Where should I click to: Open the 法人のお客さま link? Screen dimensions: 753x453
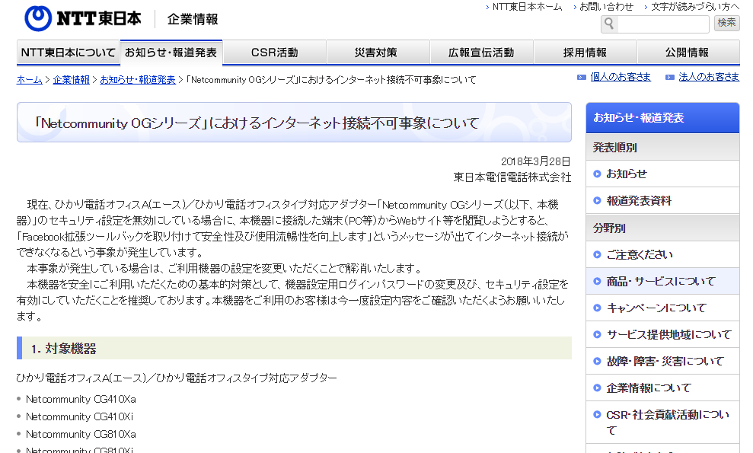pyautogui.click(x=709, y=76)
